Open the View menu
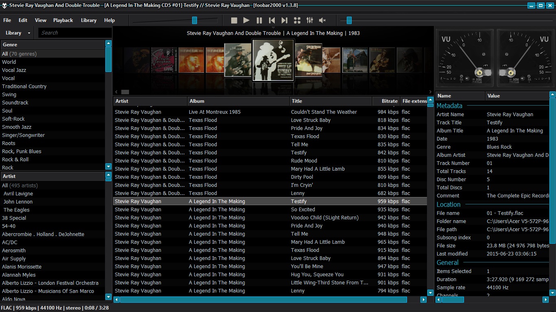Viewport: 556px width, 312px height. (x=41, y=20)
